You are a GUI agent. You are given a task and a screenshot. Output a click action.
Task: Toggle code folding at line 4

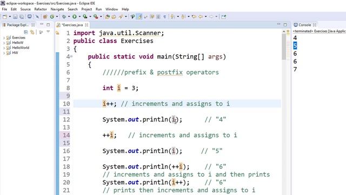[x=71, y=56]
